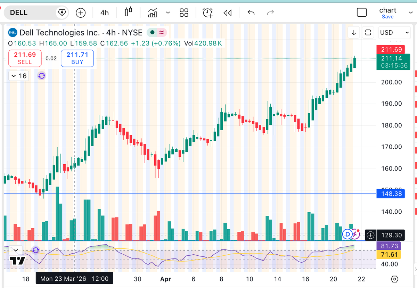Click the plus icon next to 129.30
The image size is (417, 288).
click(x=371, y=235)
